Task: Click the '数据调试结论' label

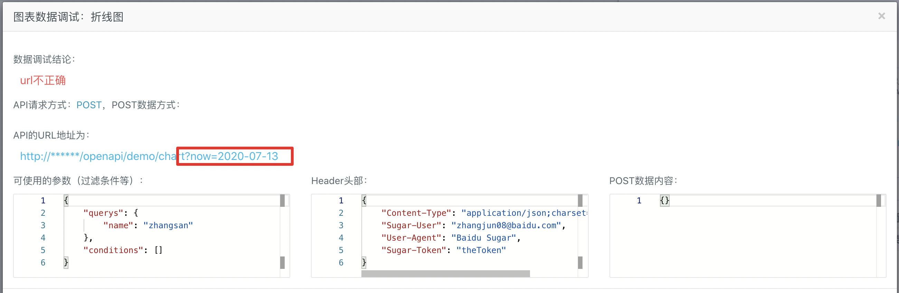Action: [44, 59]
